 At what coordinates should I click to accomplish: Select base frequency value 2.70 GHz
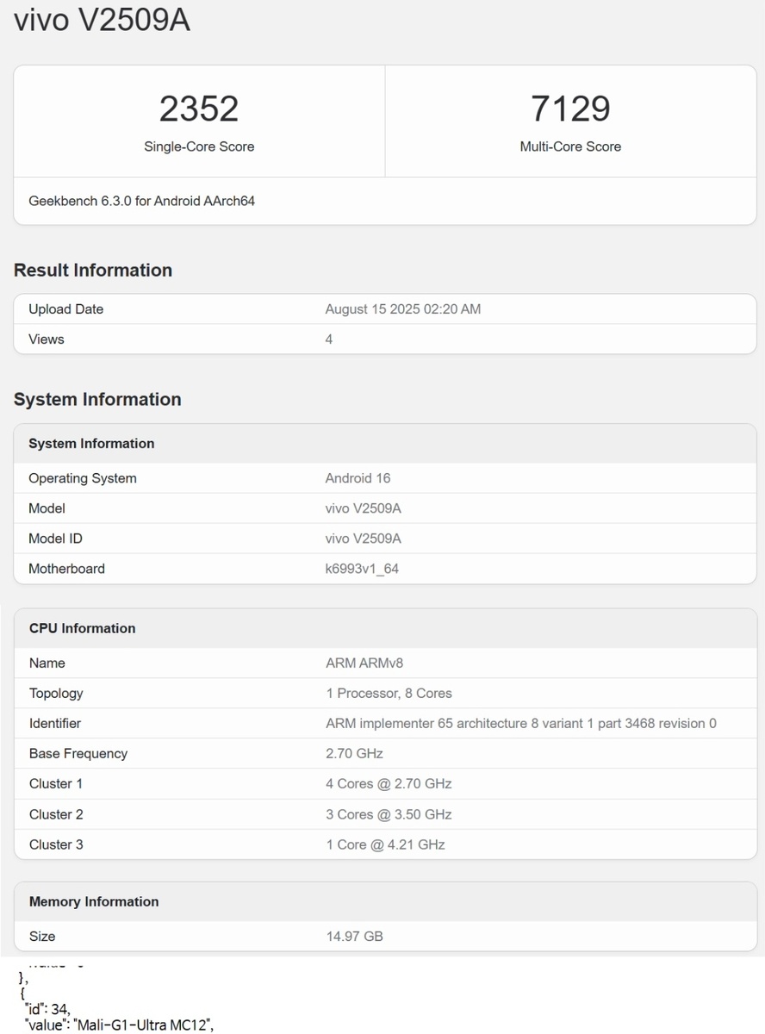355,754
